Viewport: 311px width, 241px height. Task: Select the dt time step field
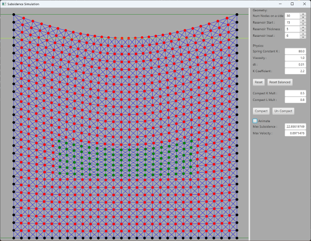pyautogui.click(x=295, y=64)
